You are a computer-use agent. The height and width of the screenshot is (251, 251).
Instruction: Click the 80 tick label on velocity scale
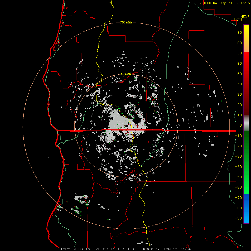240,43
